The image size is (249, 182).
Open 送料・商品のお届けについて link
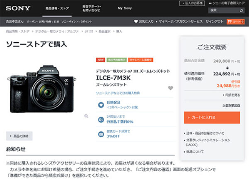(x=204, y=133)
